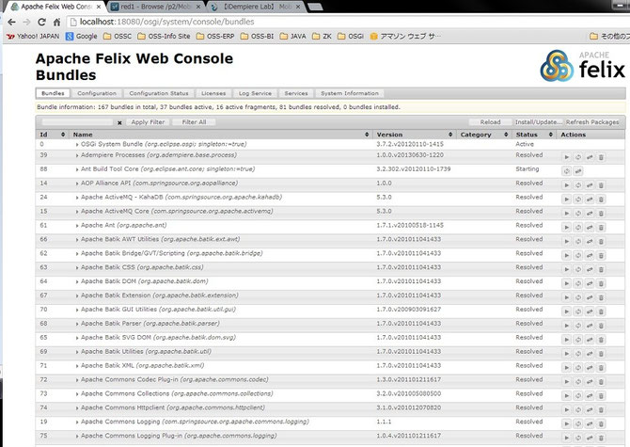
Task: Start the Apache Batik AWT Utilities bundle
Action: point(566,242)
